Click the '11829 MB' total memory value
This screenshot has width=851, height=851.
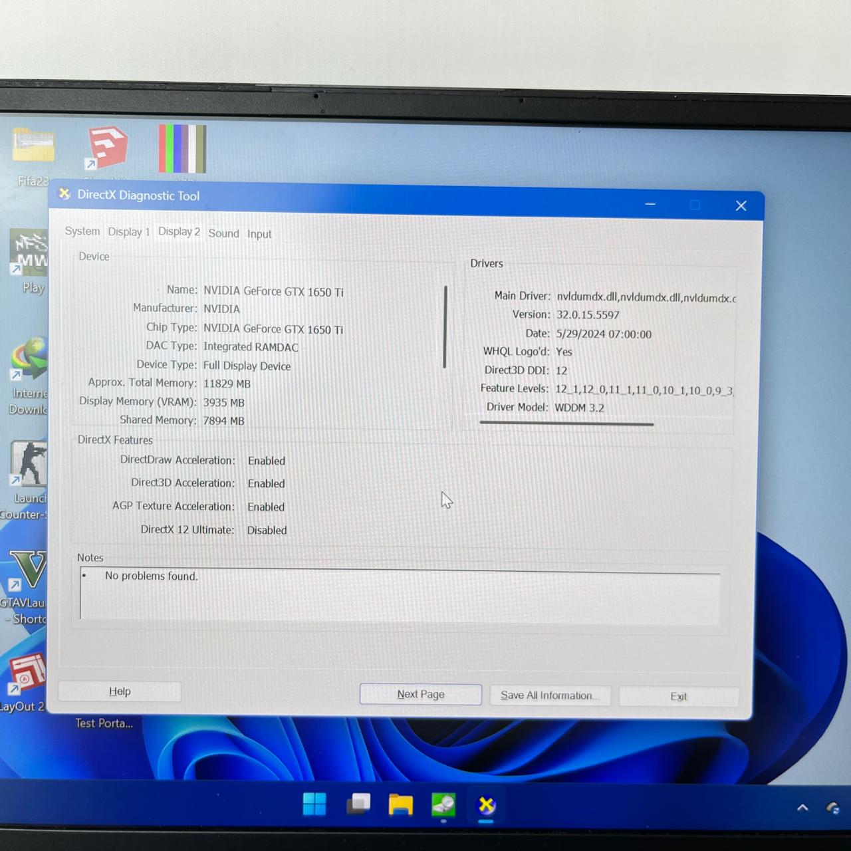[x=227, y=384]
